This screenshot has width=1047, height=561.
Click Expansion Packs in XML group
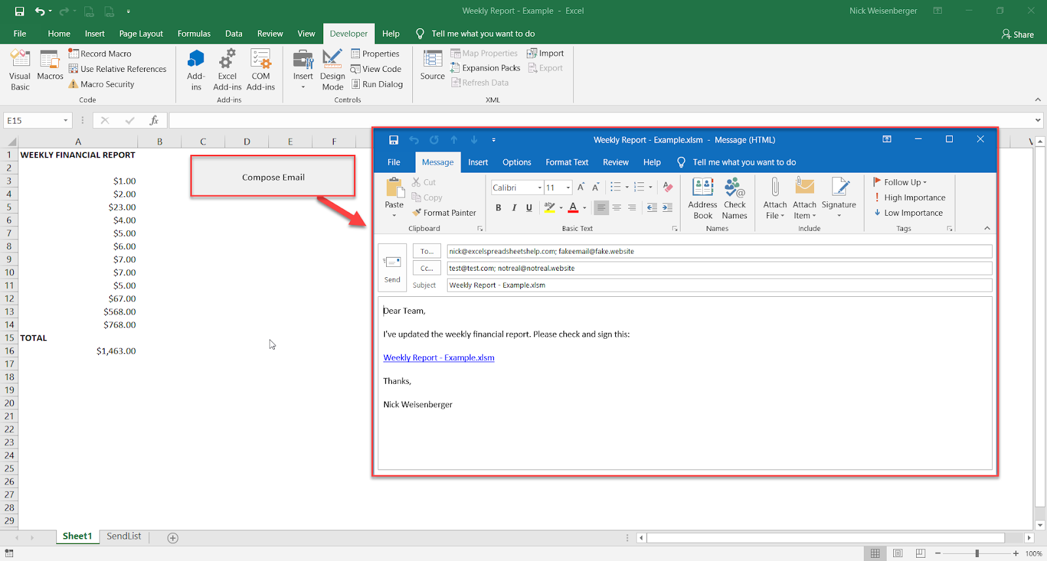[x=485, y=68]
